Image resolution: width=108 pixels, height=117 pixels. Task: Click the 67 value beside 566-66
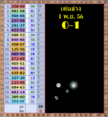tap(33, 16)
